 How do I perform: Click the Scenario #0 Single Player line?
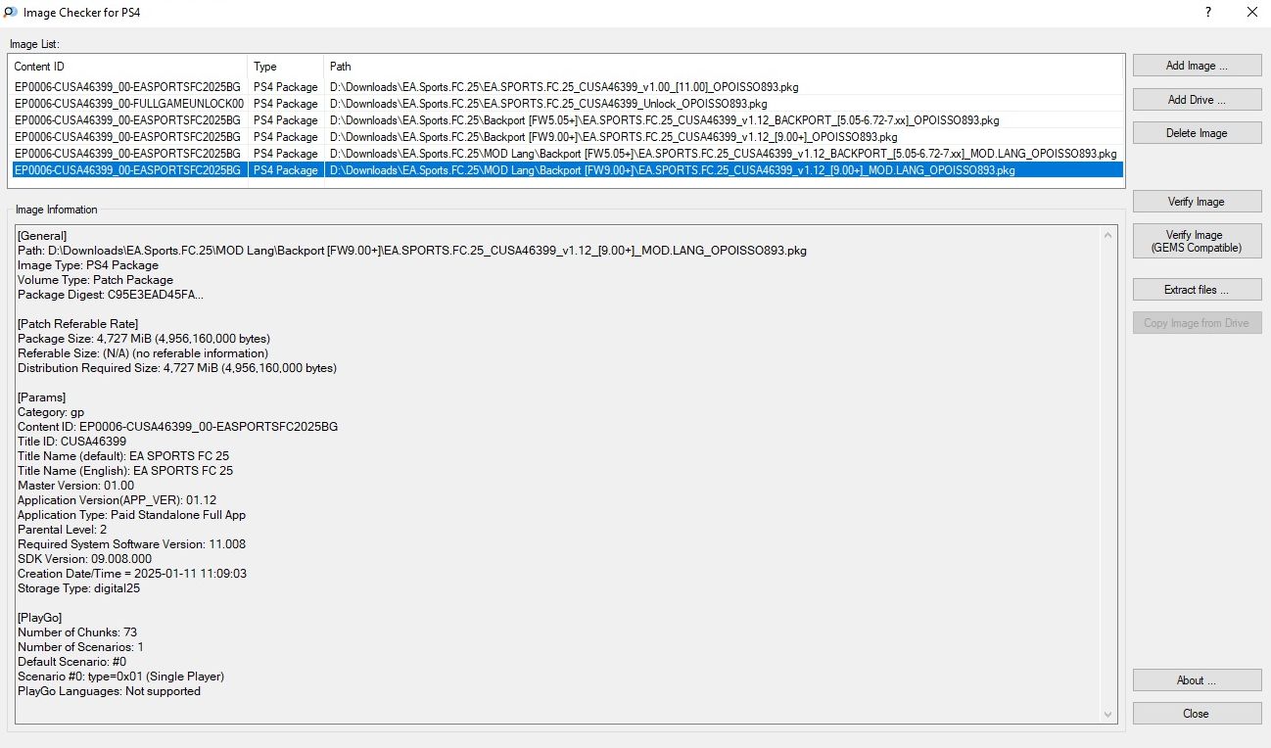point(120,677)
